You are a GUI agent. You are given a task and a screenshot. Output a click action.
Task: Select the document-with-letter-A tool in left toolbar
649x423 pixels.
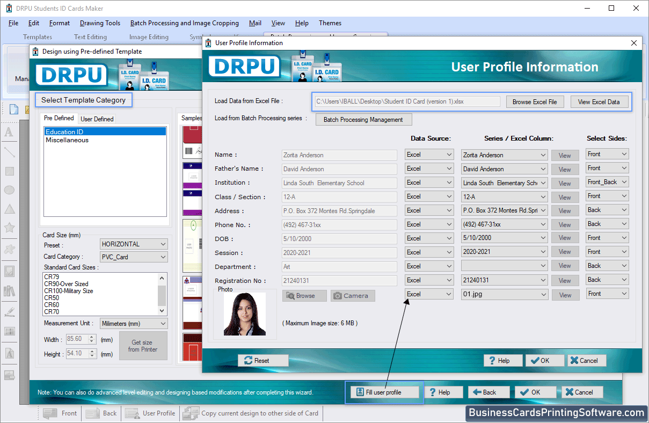[x=9, y=354]
